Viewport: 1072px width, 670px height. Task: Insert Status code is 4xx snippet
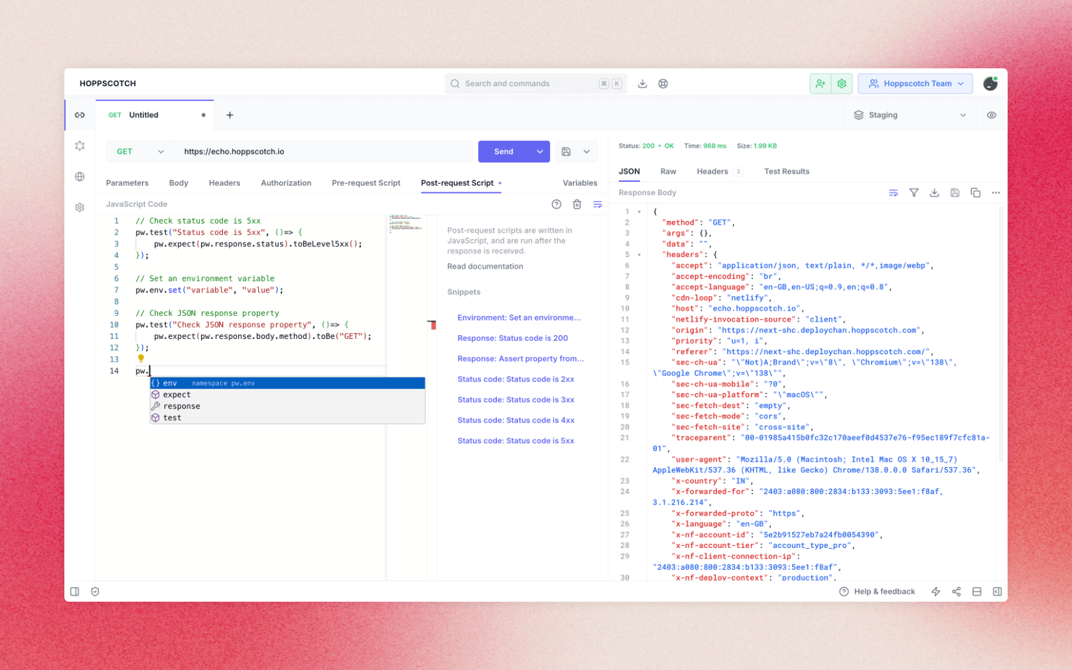(x=516, y=421)
